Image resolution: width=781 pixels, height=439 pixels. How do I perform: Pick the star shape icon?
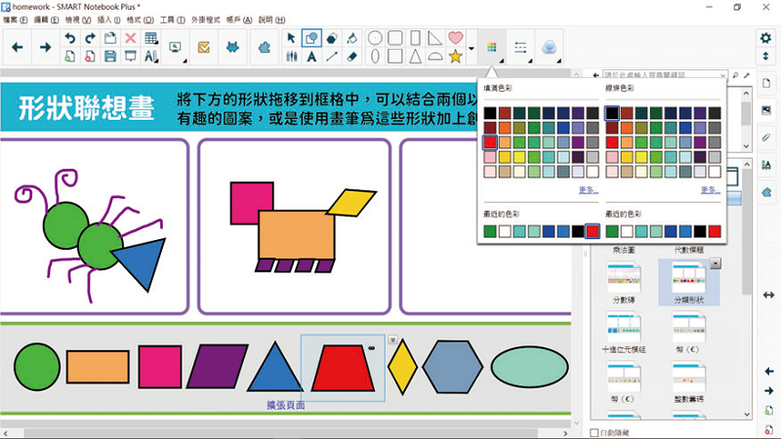click(456, 57)
